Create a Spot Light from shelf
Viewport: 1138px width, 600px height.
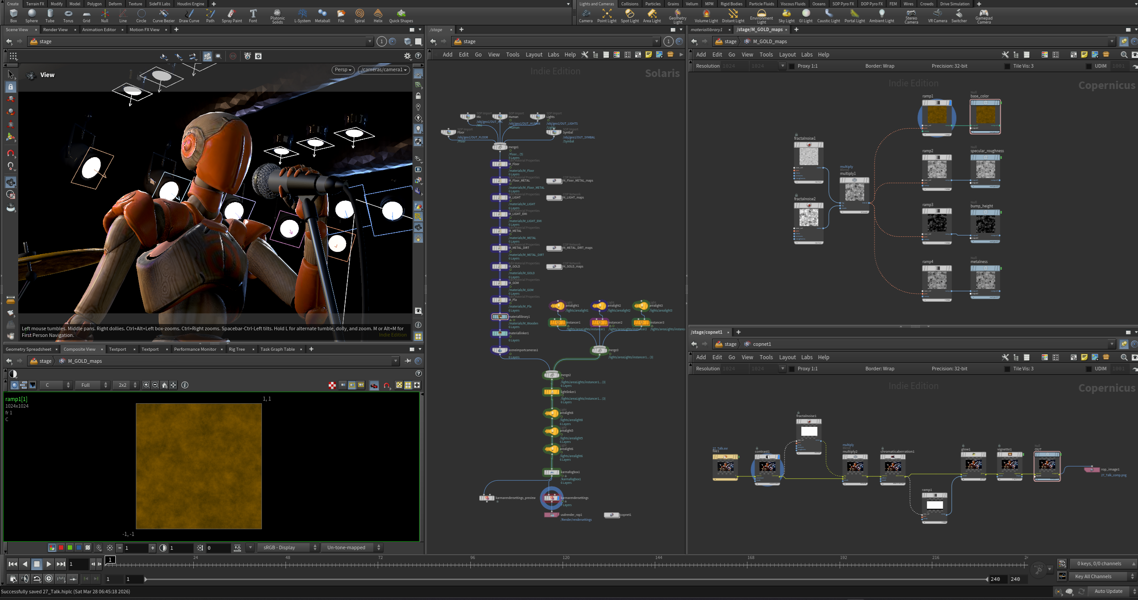pos(629,16)
